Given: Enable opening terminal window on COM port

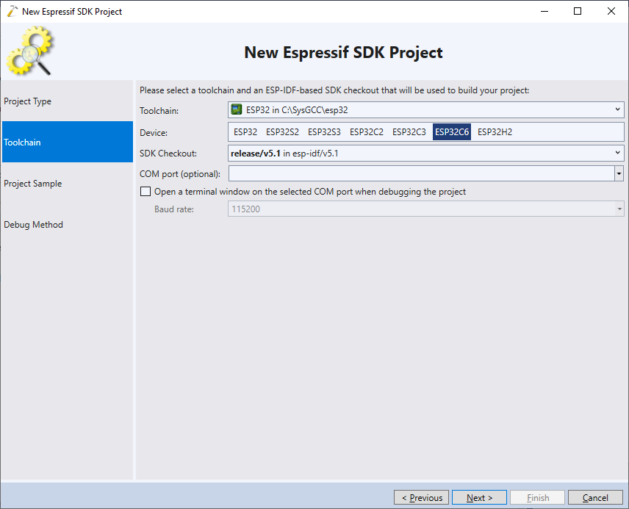Looking at the screenshot, I should pyautogui.click(x=145, y=192).
